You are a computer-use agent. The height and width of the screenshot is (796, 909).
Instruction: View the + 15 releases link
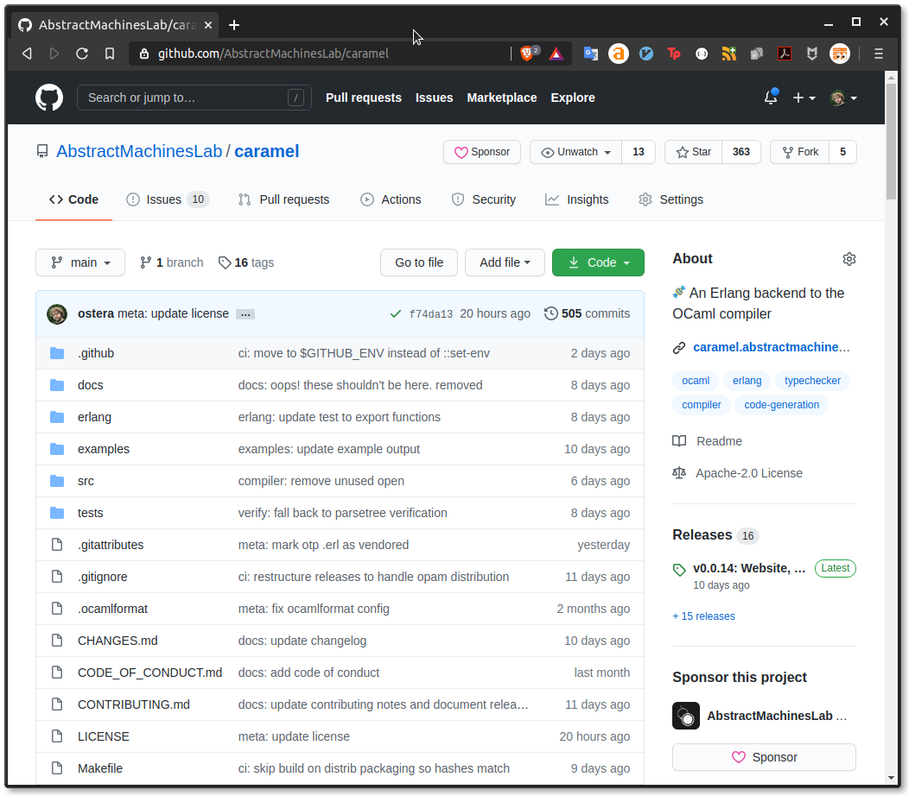[x=703, y=616]
